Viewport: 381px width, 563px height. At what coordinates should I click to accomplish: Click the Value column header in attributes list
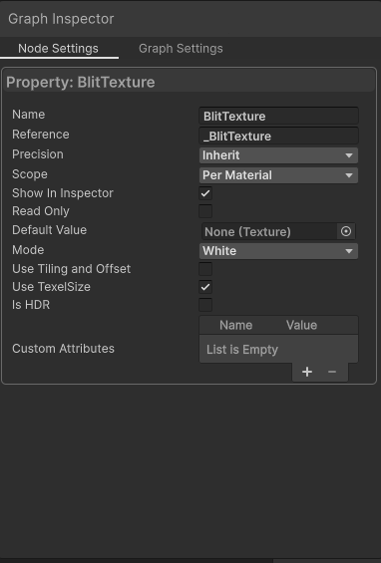point(301,325)
